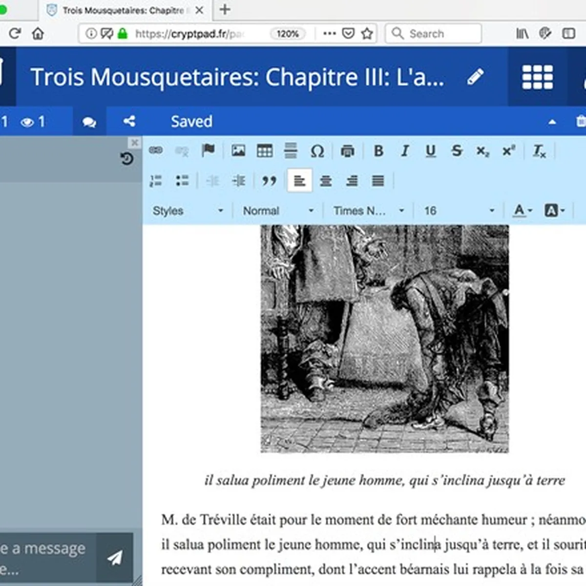Collapse the toolbar with the up arrow
This screenshot has width=586, height=586.
tap(552, 122)
